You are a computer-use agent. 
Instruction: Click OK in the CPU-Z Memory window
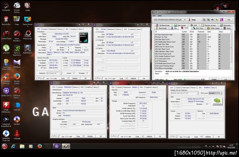point(160,136)
